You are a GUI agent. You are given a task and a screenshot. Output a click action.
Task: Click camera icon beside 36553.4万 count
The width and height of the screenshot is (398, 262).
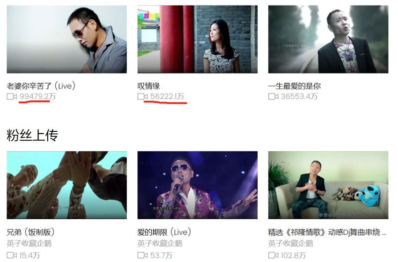273,96
